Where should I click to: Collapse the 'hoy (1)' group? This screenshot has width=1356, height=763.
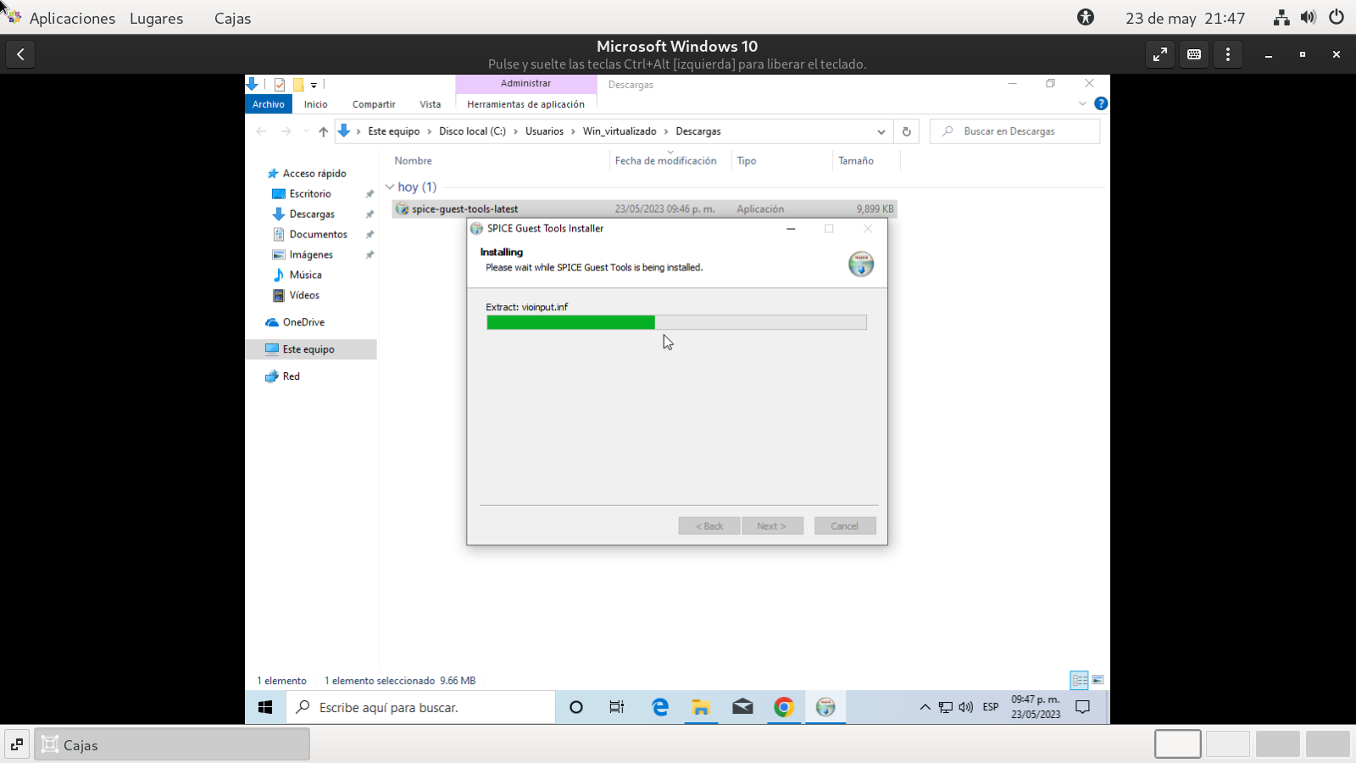[390, 187]
